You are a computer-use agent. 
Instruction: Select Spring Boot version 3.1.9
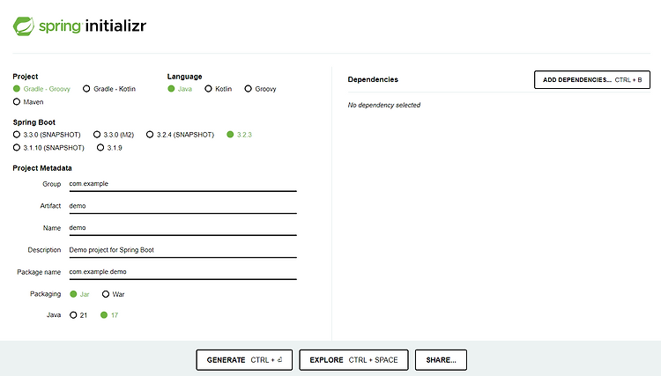(x=109, y=148)
